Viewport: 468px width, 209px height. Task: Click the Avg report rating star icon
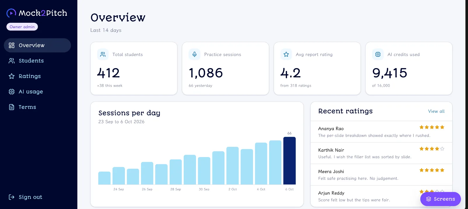click(286, 54)
